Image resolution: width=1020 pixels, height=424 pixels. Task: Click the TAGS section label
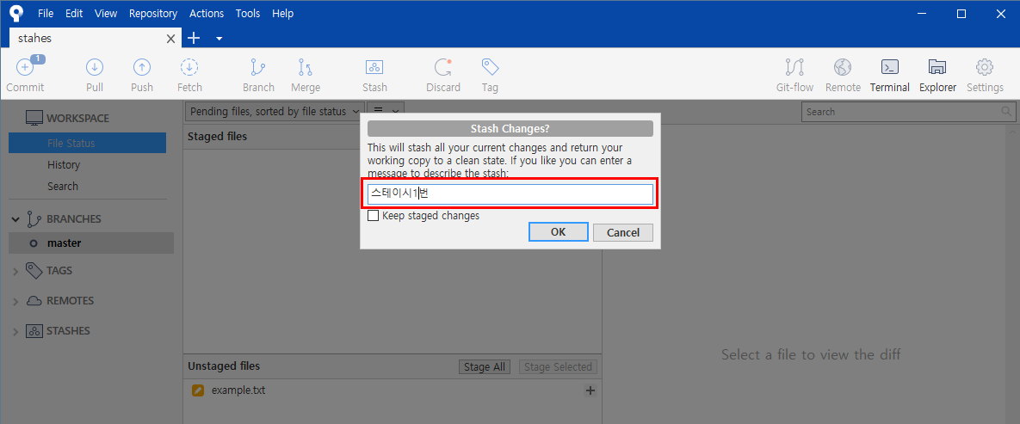(59, 271)
